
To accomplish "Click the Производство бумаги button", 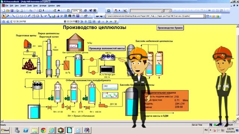I will 170,28.
